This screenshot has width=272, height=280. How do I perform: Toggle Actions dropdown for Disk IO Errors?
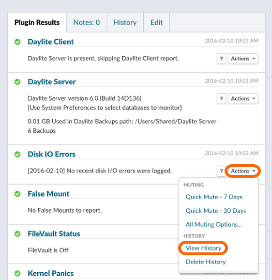[x=243, y=171]
